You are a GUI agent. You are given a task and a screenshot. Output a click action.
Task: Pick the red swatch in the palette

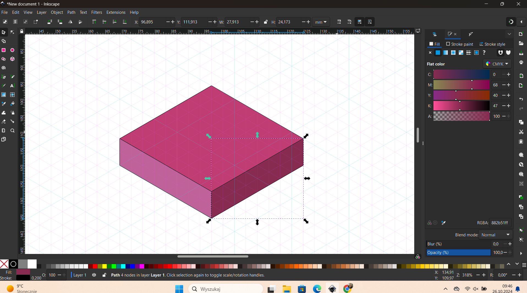click(x=95, y=266)
